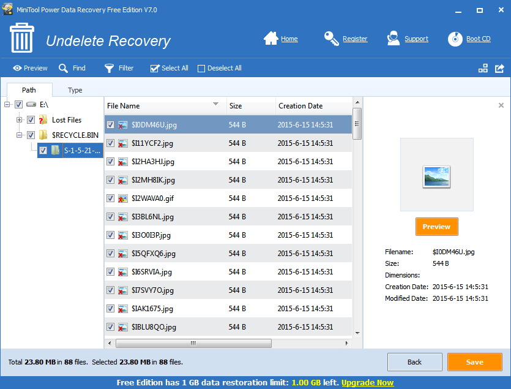Viewport: 511px width, 389px height.
Task: Click the E:\ drive icon
Action: 31,104
